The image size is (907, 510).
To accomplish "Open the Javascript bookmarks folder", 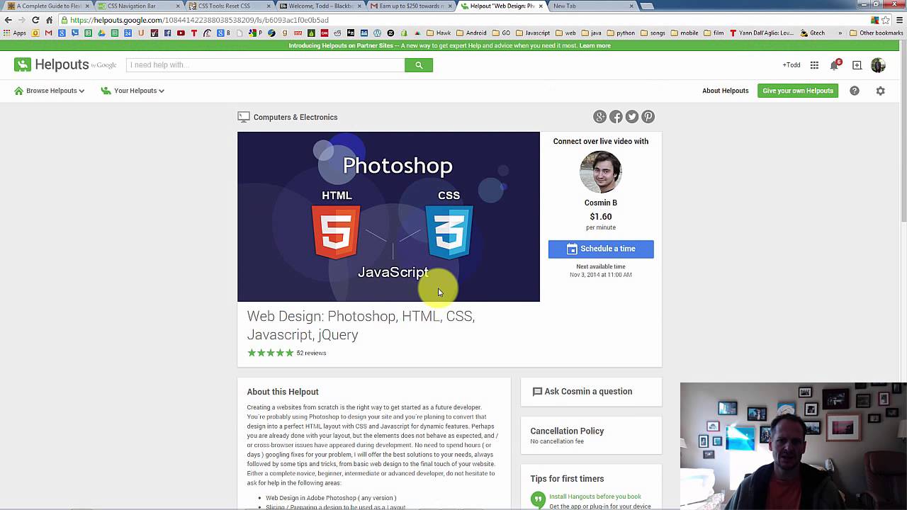I will (533, 33).
